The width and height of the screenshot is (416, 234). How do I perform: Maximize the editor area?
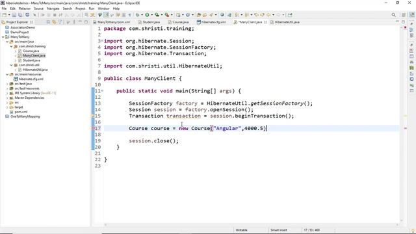(x=403, y=22)
